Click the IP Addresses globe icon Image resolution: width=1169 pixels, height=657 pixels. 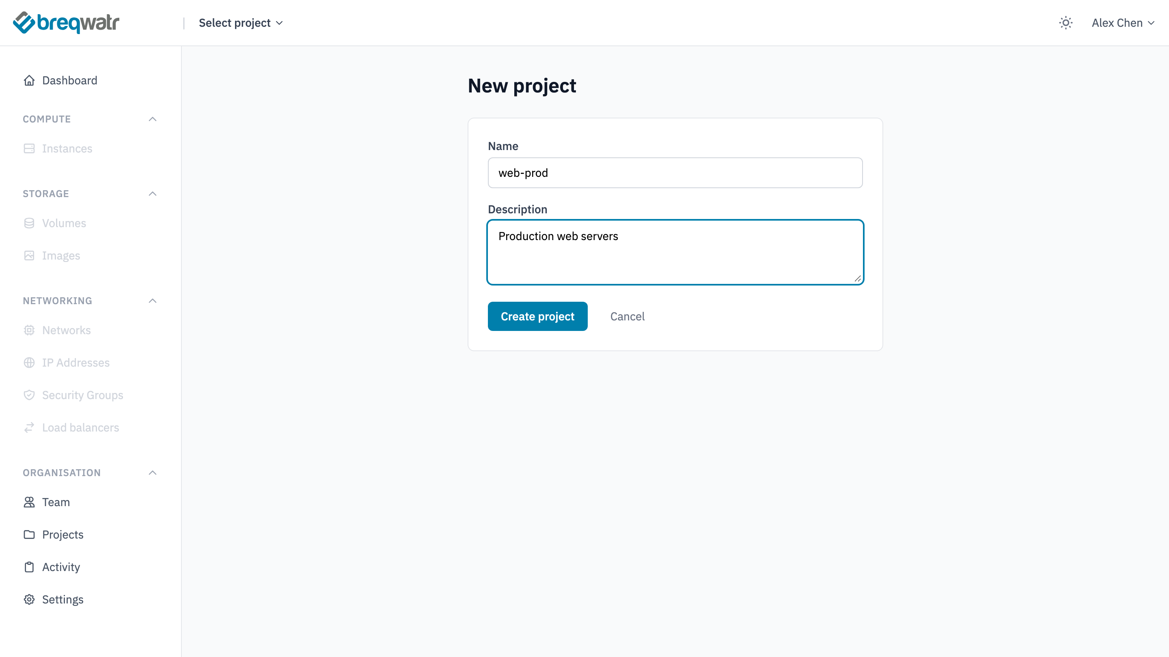click(29, 363)
